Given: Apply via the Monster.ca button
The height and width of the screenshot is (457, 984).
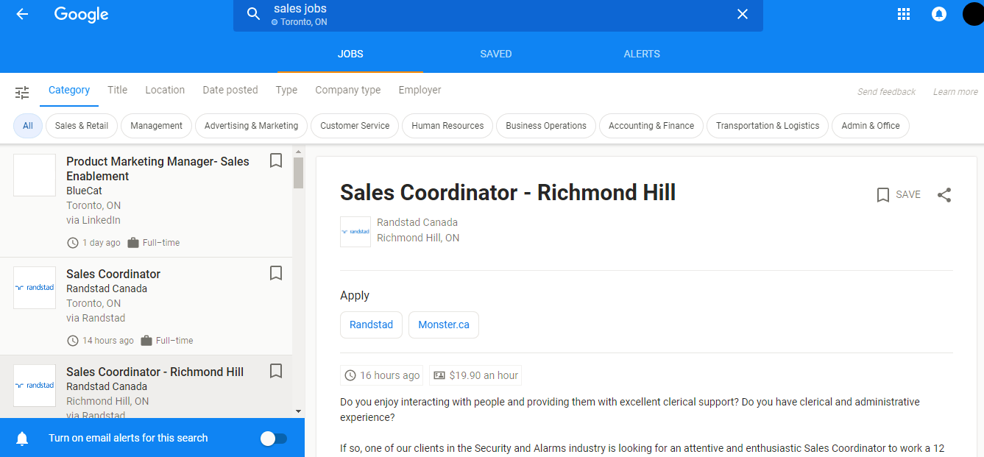Looking at the screenshot, I should pos(444,325).
